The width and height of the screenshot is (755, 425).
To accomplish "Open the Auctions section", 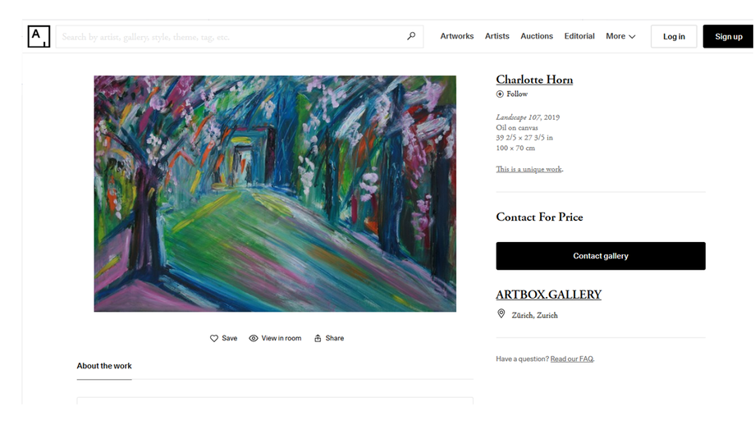I will coord(537,36).
